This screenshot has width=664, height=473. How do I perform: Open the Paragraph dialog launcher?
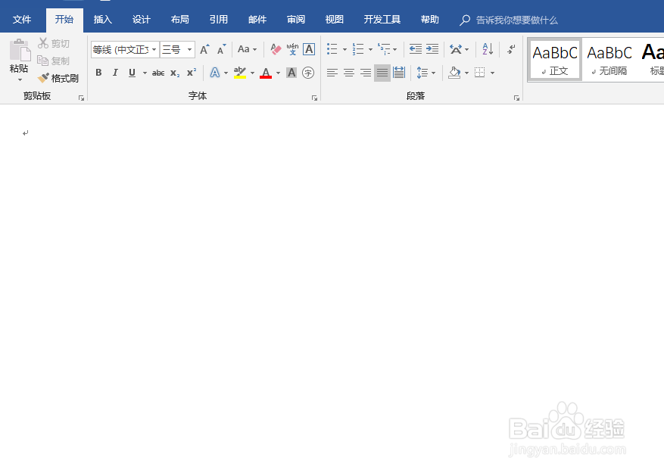pos(516,98)
